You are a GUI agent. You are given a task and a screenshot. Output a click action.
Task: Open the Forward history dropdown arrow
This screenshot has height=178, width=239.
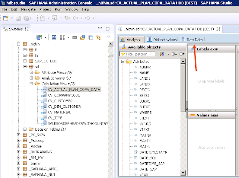pyautogui.click(x=94, y=18)
